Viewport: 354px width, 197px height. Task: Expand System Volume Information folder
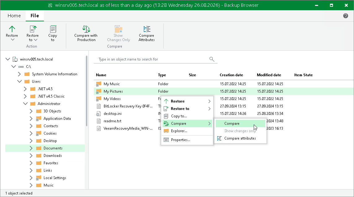click(x=19, y=74)
